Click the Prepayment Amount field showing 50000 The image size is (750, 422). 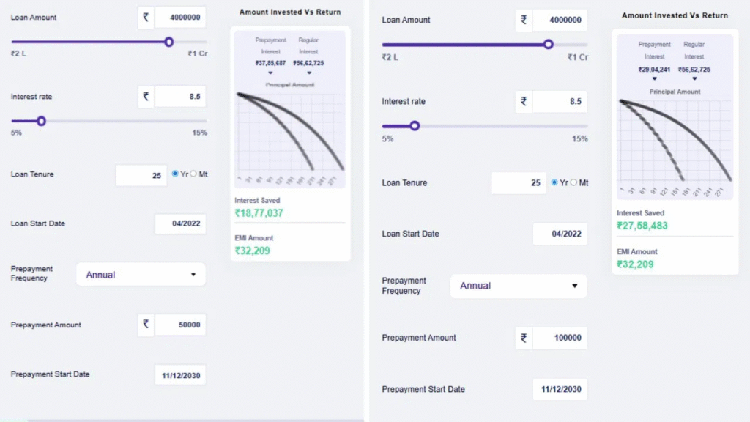180,325
